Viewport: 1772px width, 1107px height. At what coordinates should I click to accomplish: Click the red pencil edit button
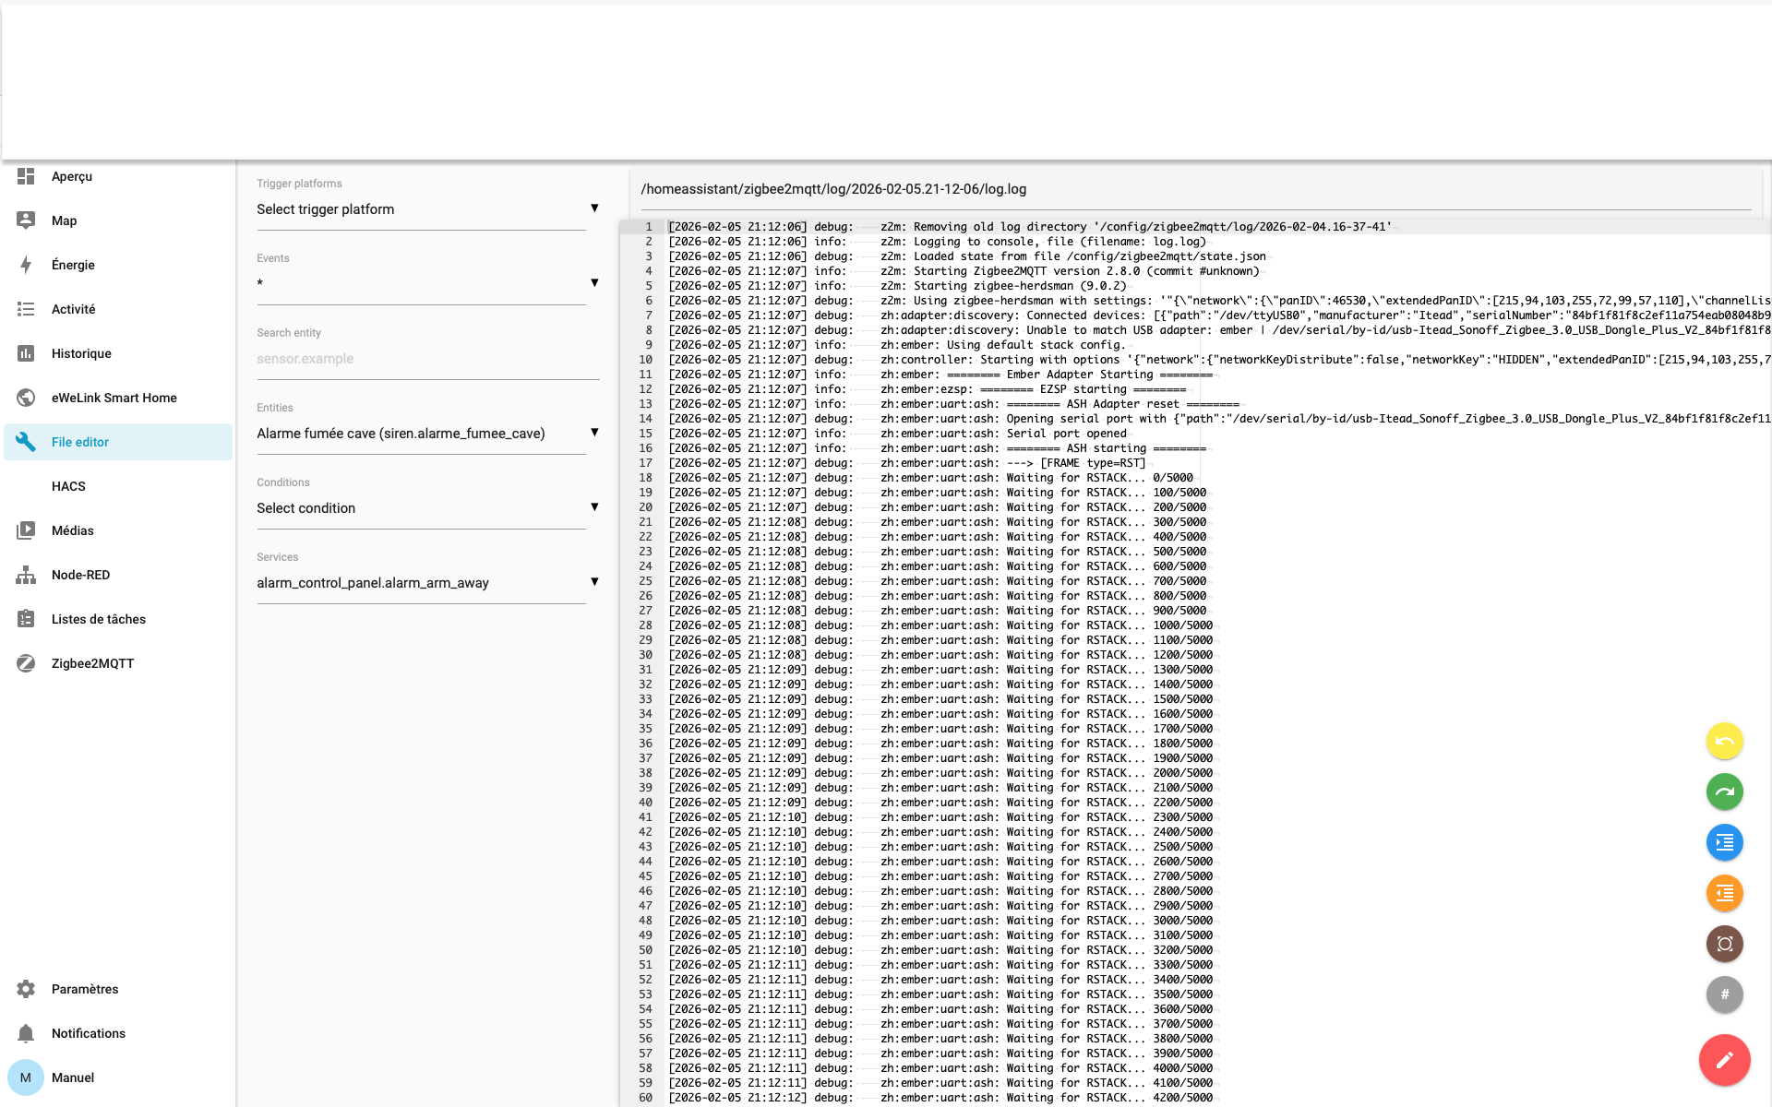pyautogui.click(x=1724, y=1060)
